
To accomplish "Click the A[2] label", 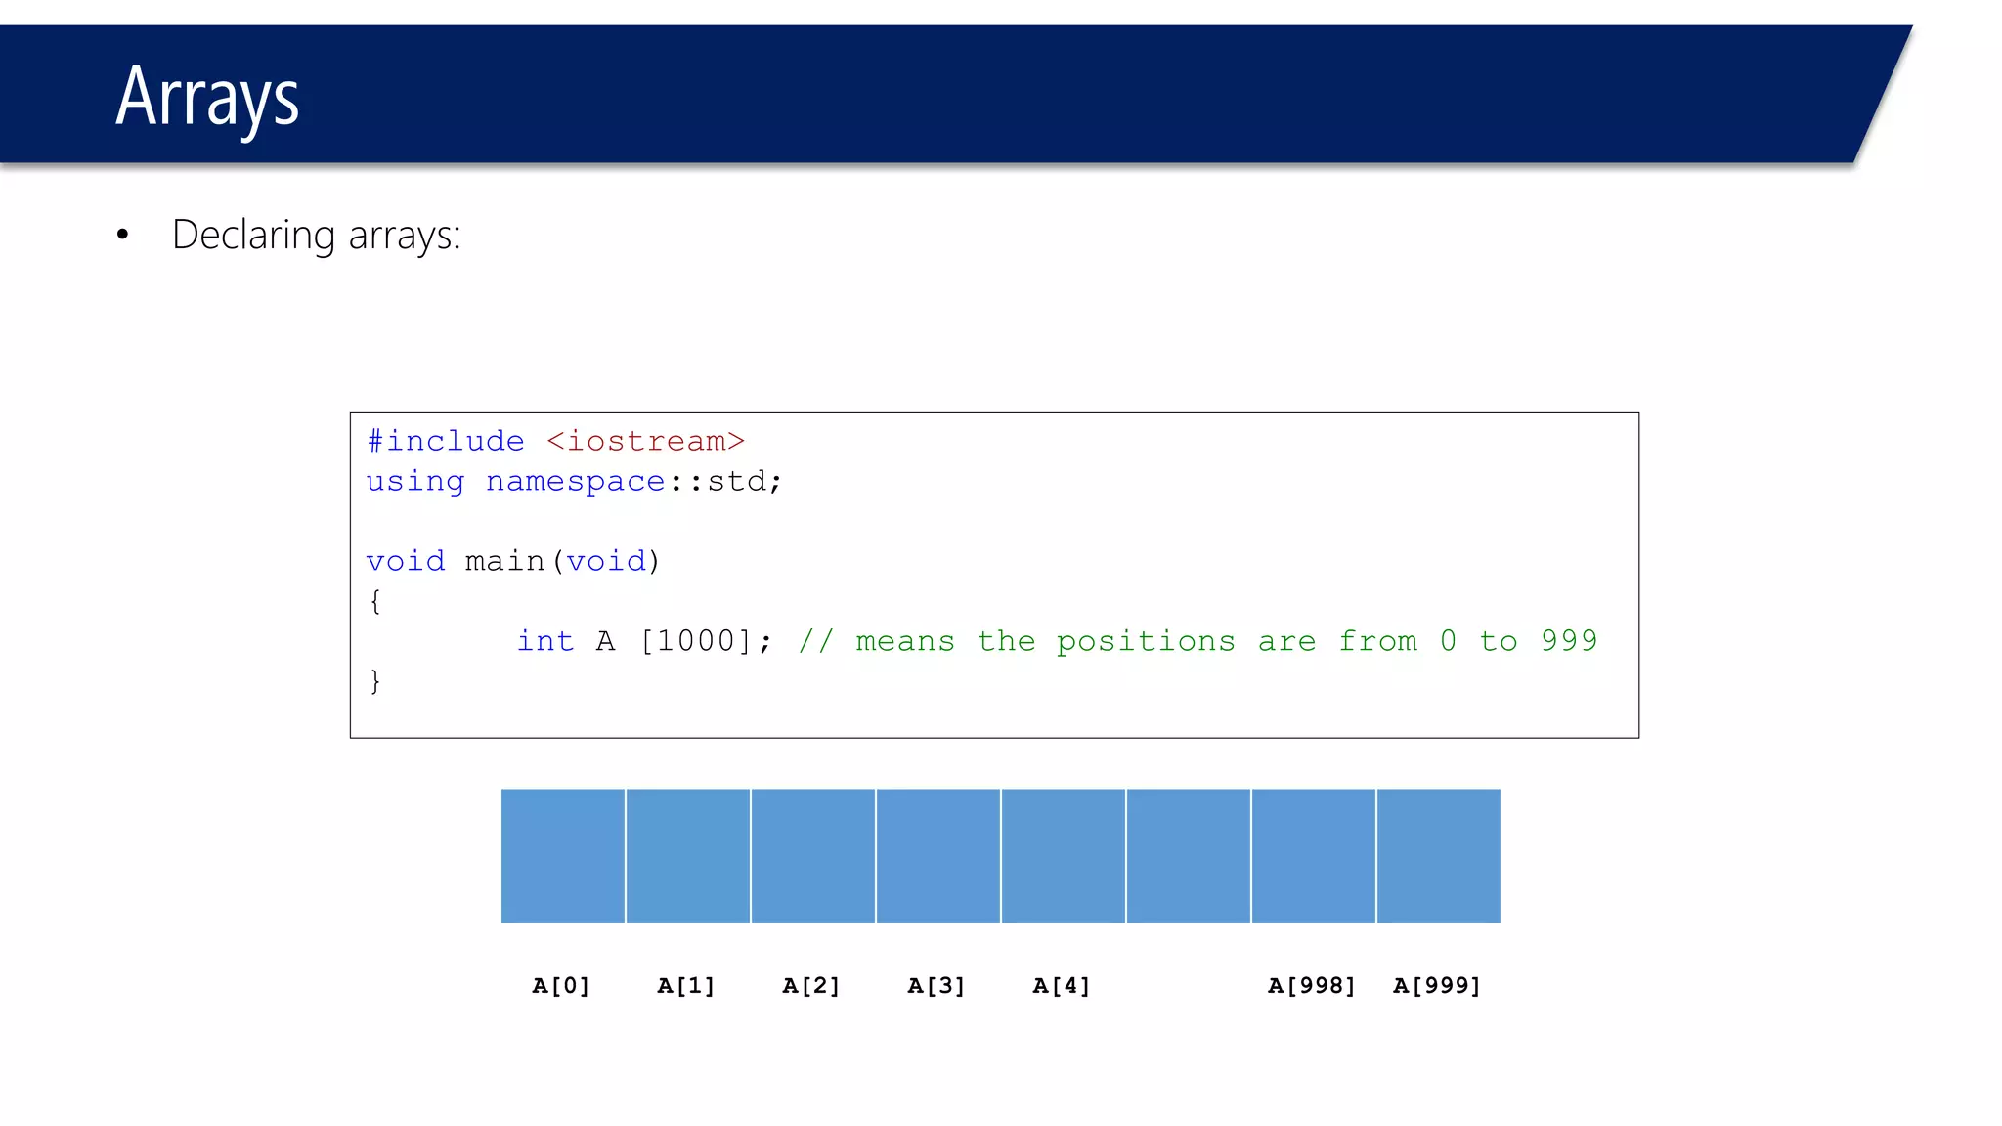I will [x=811, y=986].
